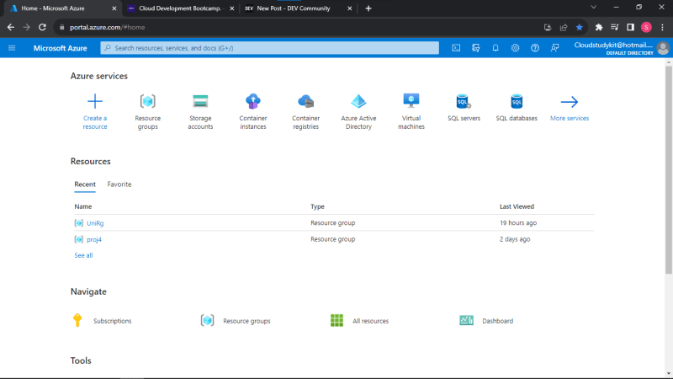This screenshot has height=379, width=673.
Task: Click the browser address bar URL
Action: tap(108, 27)
